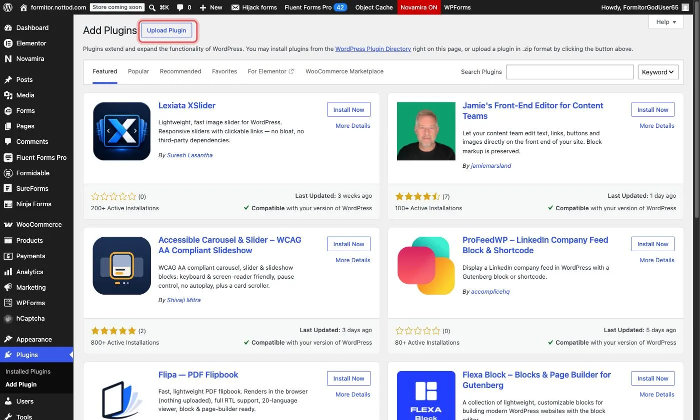700x420 pixels.
Task: Open the Flipa — PDF Flipbook title link
Action: click(198, 375)
